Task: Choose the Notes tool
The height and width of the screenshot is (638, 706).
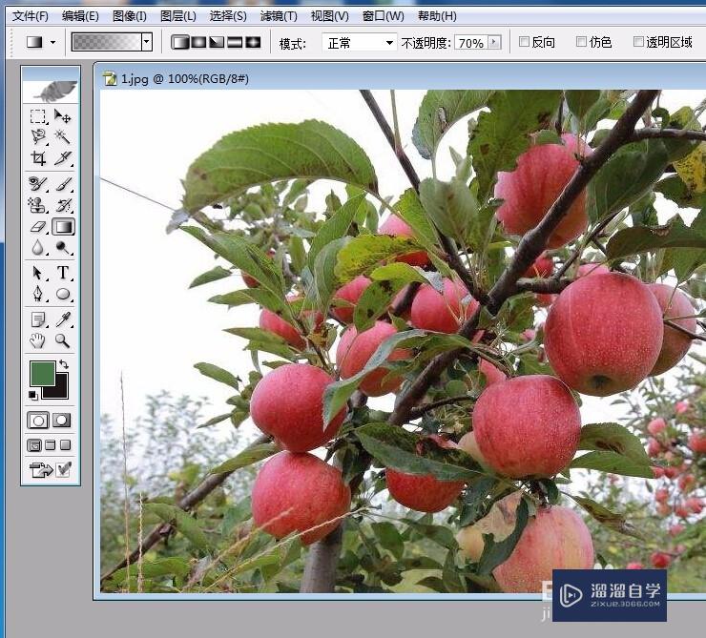Action: point(38,319)
